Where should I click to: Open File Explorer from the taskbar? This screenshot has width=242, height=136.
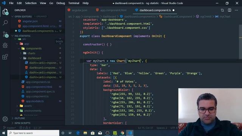click(85, 133)
